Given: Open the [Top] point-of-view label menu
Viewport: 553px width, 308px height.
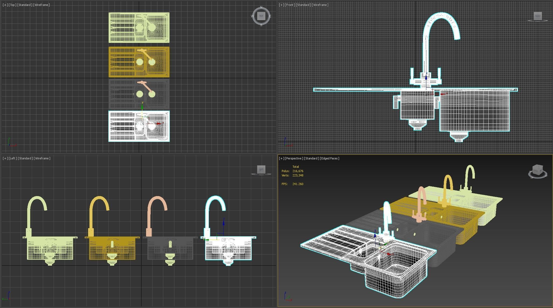Looking at the screenshot, I should click(12, 5).
